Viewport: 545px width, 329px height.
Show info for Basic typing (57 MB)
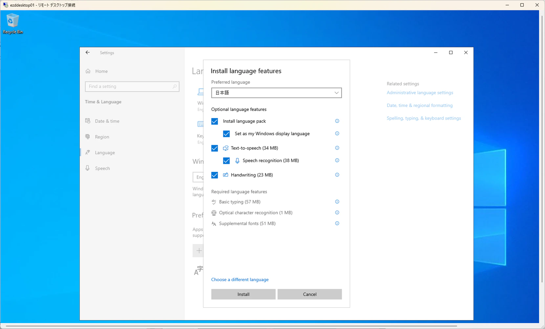tap(337, 202)
